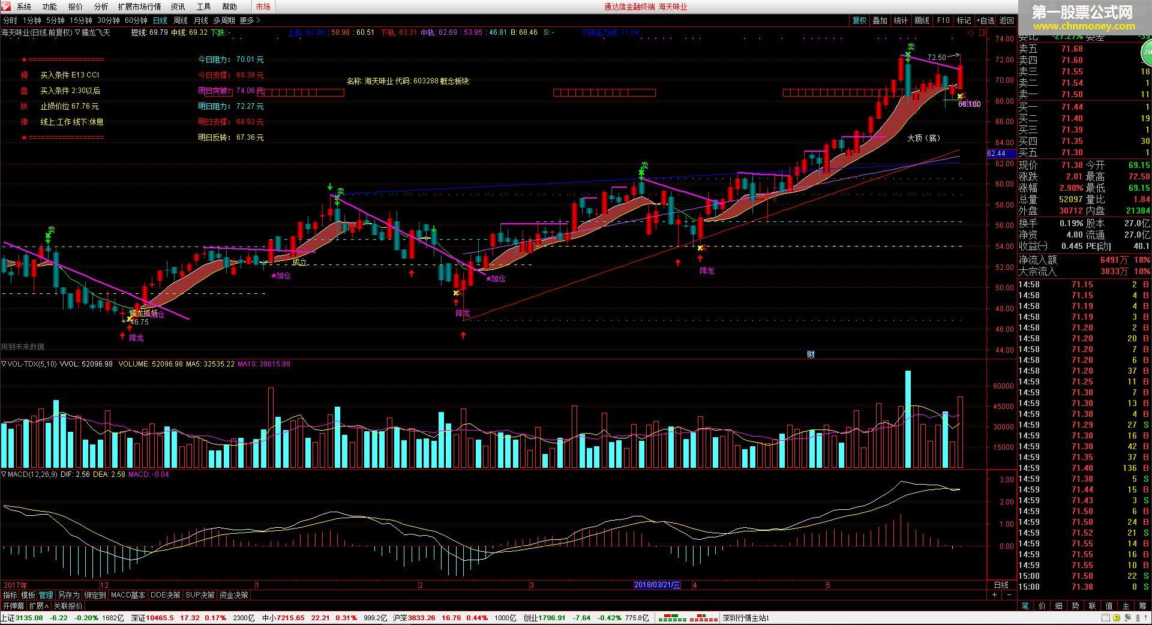
Task: Open the F10 company info
Action: [x=943, y=20]
